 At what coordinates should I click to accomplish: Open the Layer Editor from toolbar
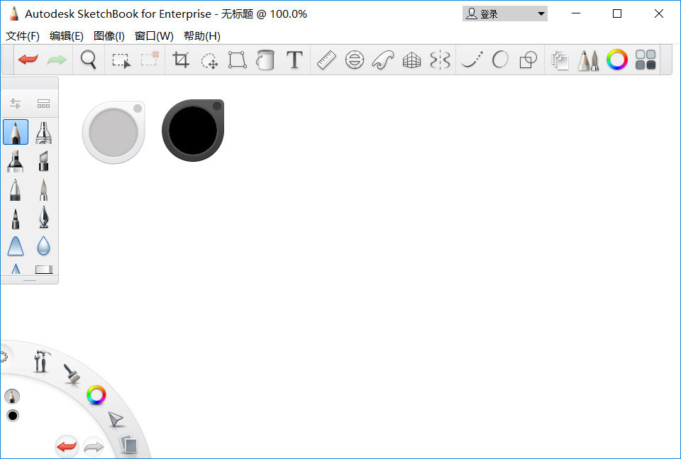560,60
